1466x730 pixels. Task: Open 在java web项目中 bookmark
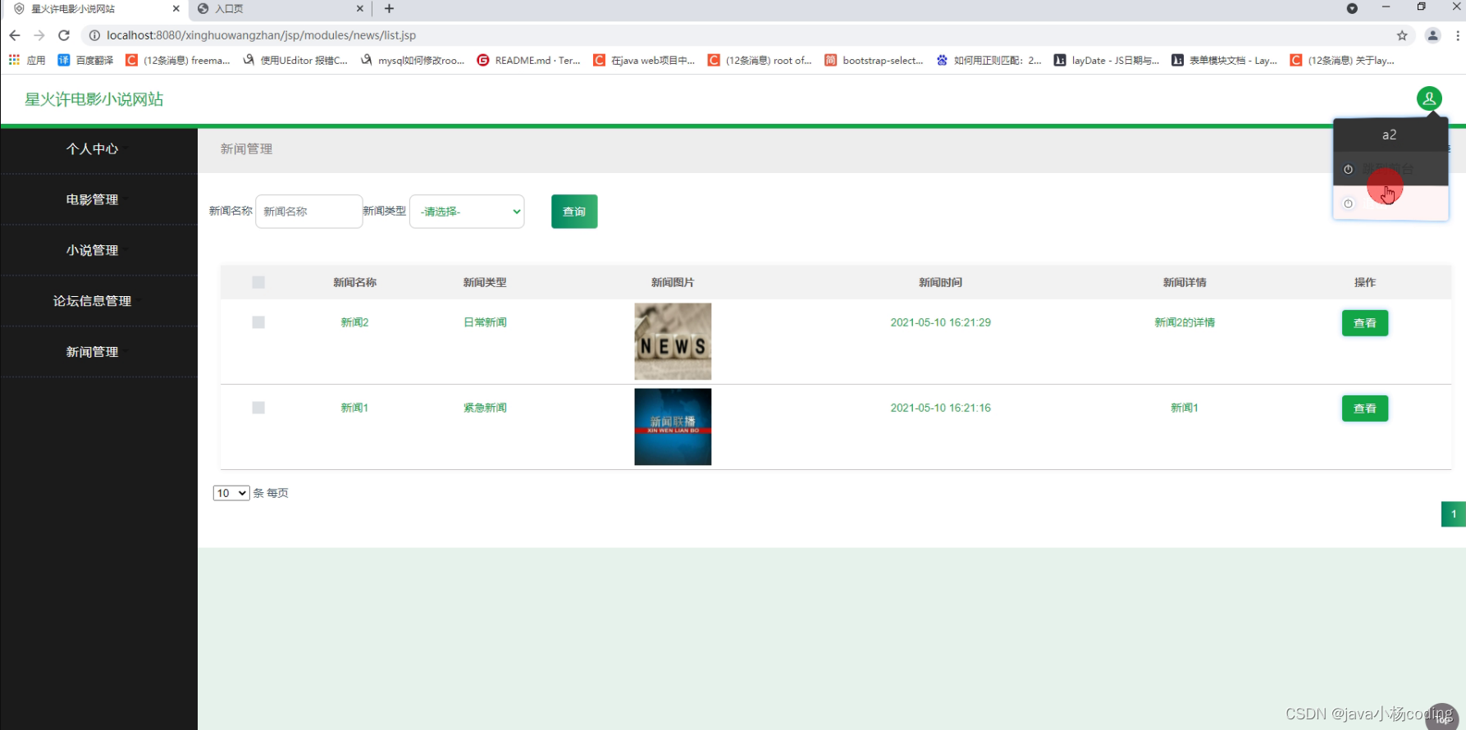point(644,60)
